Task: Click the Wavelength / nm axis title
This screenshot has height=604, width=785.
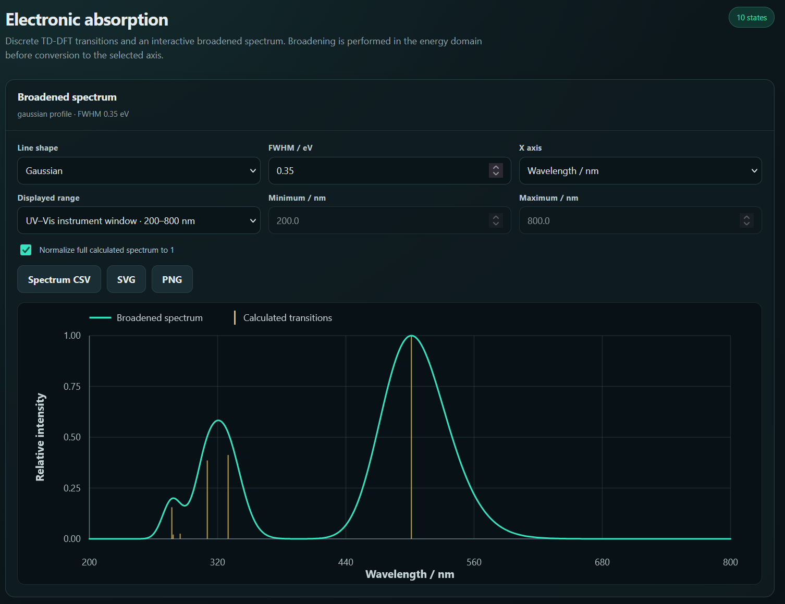Action: coord(410,574)
